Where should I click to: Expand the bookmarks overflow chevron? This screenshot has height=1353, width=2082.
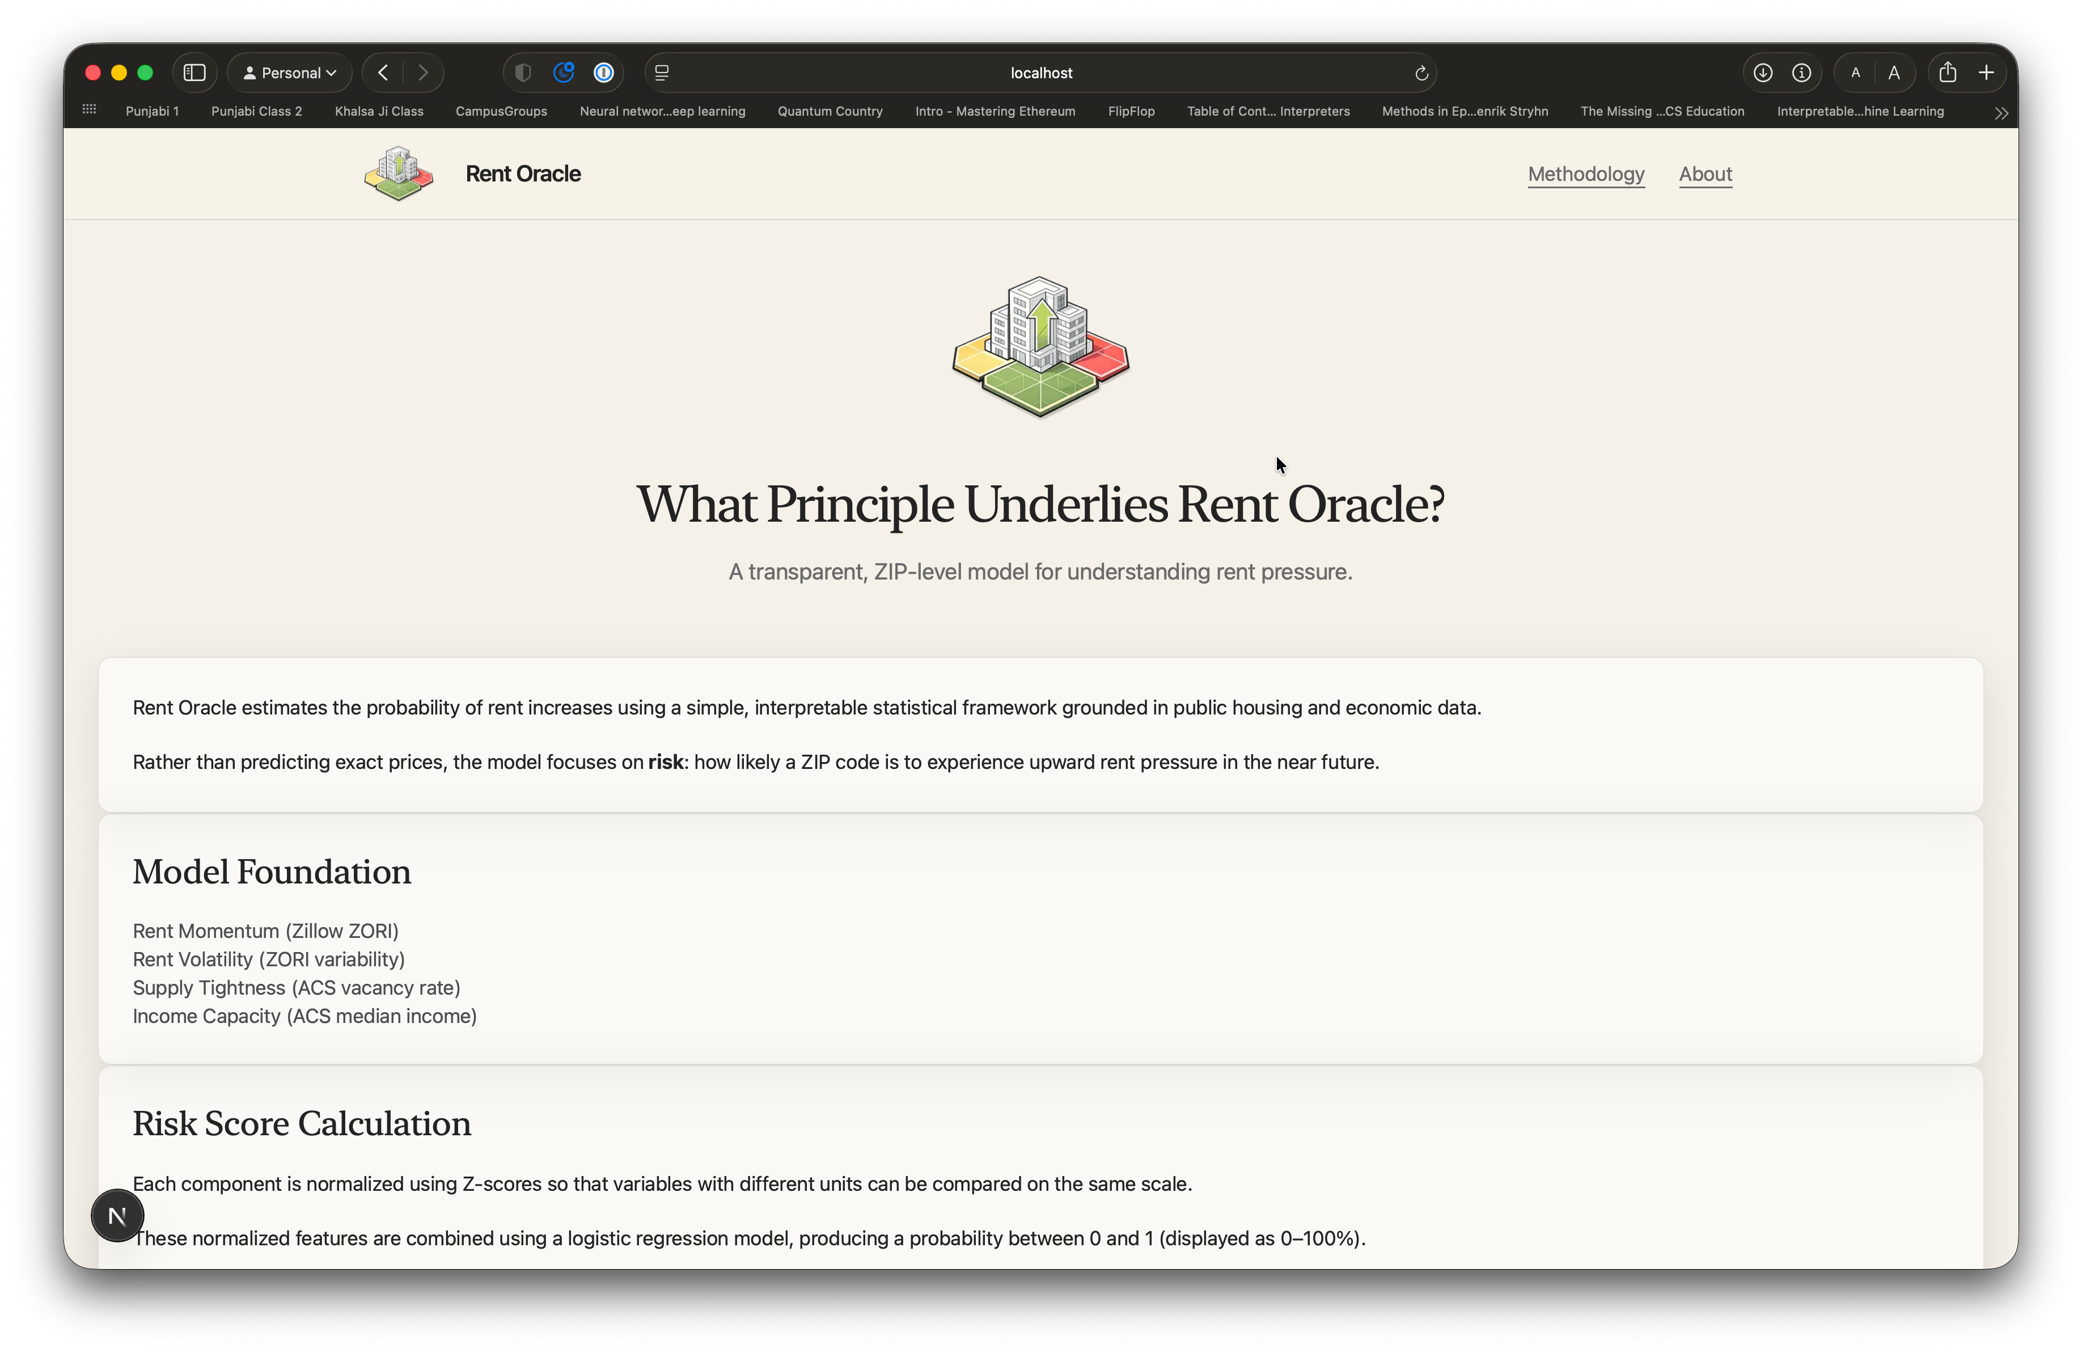2001,113
